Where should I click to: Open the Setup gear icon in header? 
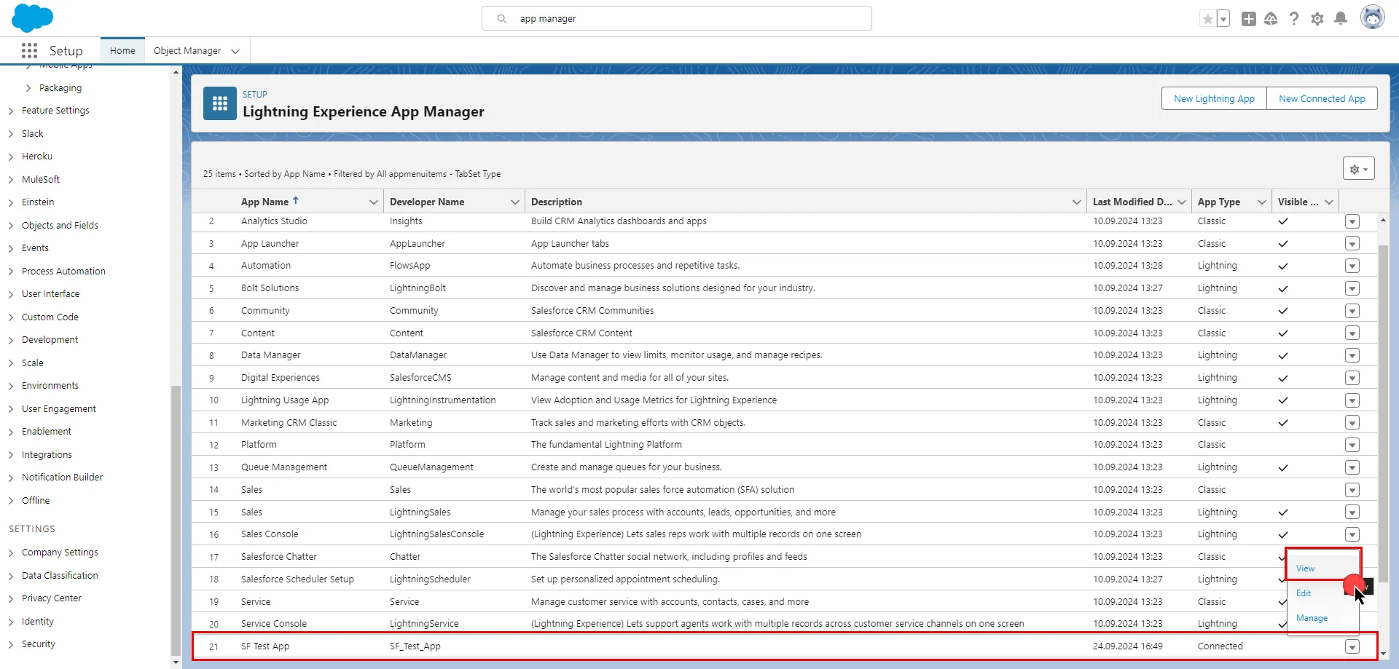click(x=1317, y=19)
